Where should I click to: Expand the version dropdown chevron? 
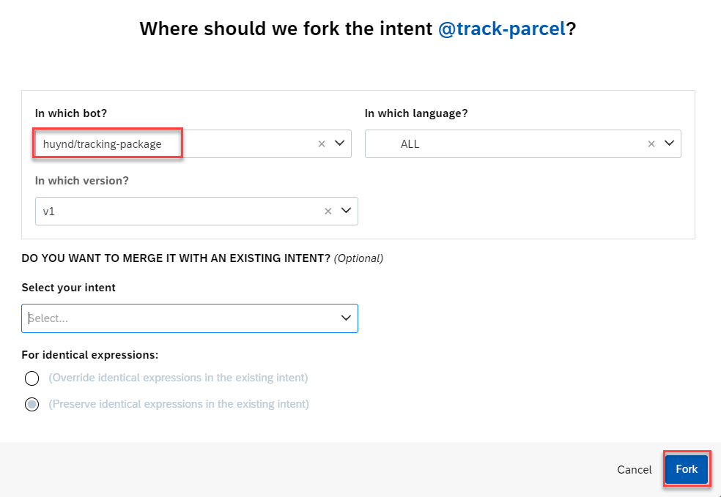point(346,211)
